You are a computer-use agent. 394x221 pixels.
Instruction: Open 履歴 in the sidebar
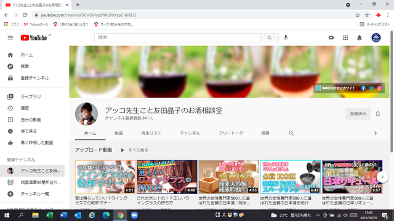point(32,108)
